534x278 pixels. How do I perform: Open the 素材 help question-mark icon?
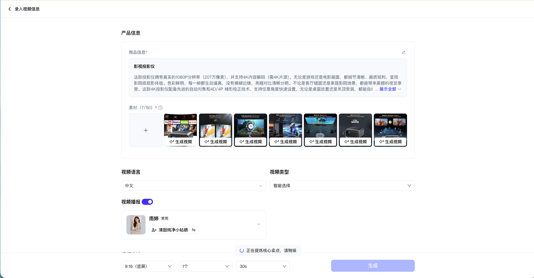click(160, 108)
